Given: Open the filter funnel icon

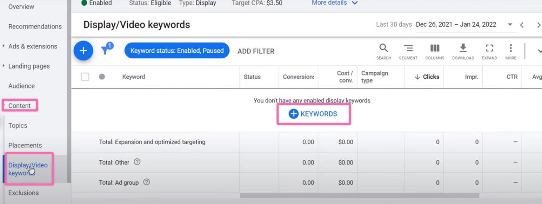Looking at the screenshot, I should point(106,50).
